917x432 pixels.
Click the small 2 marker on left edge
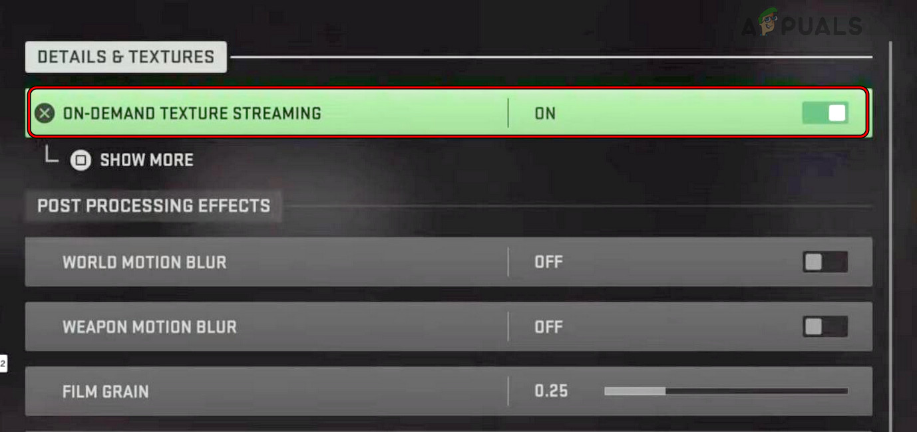point(3,362)
